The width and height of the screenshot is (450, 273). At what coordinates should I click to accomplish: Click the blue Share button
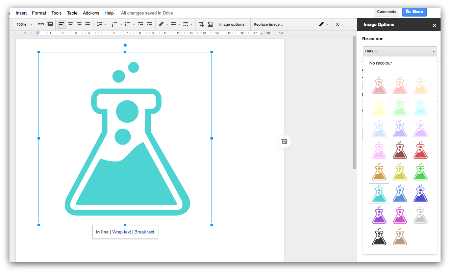[x=415, y=11]
